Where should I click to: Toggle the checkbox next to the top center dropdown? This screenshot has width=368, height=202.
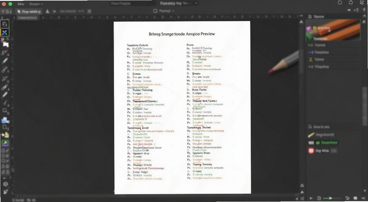pyautogui.click(x=155, y=11)
